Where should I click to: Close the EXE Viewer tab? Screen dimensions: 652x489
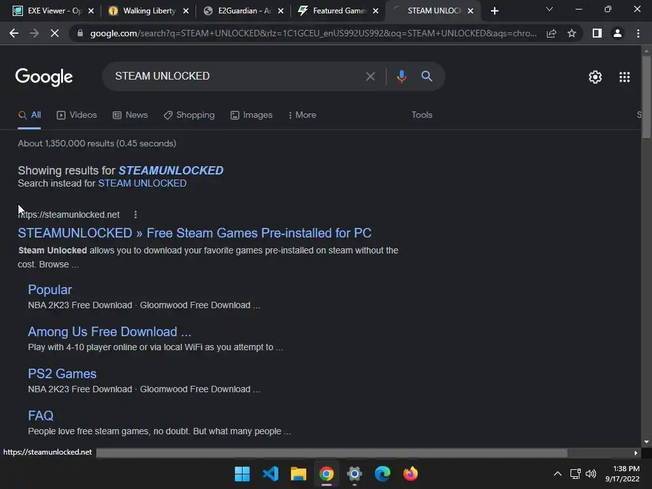coord(91,11)
